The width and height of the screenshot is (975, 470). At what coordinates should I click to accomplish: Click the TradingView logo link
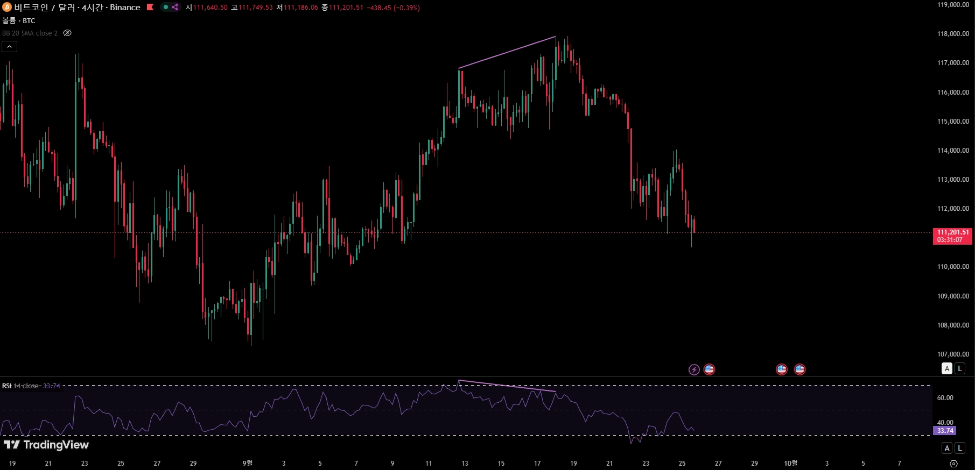click(x=46, y=445)
